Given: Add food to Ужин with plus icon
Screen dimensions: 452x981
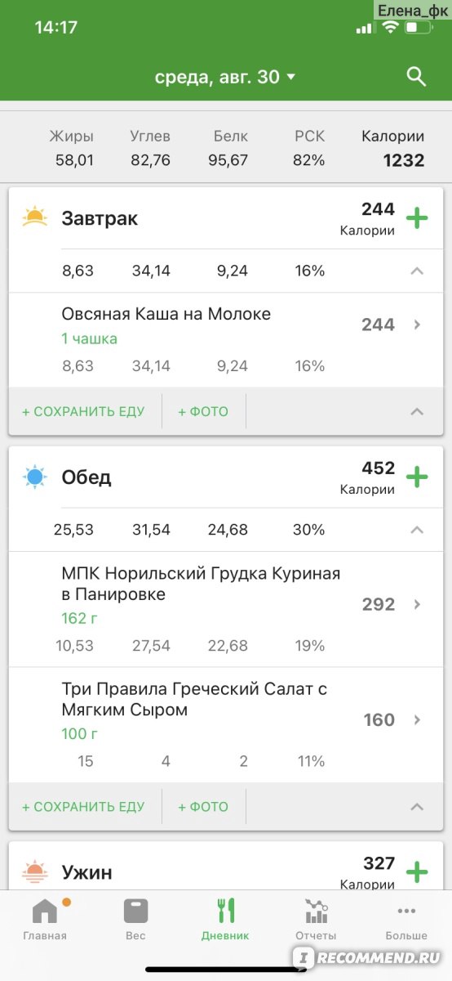Looking at the screenshot, I should click(417, 872).
